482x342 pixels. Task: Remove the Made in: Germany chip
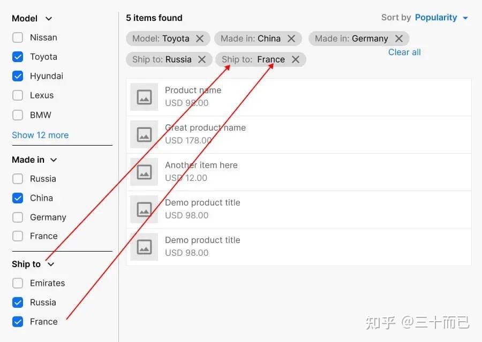(x=398, y=39)
